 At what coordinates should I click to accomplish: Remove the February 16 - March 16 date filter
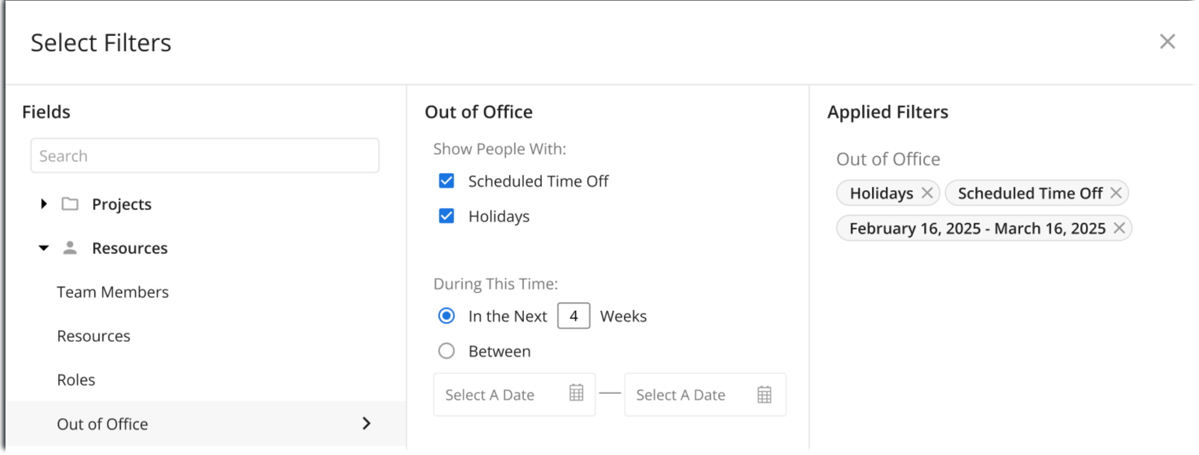(1120, 228)
